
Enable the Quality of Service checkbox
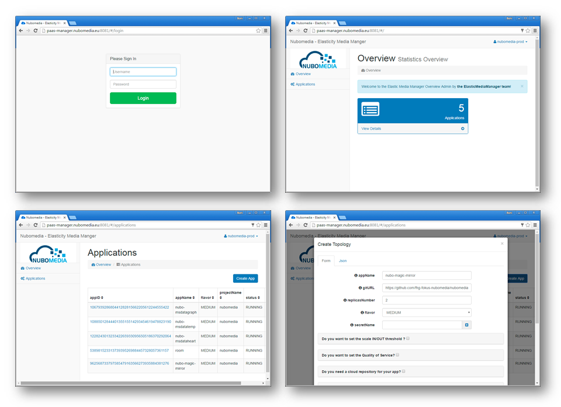(397, 355)
